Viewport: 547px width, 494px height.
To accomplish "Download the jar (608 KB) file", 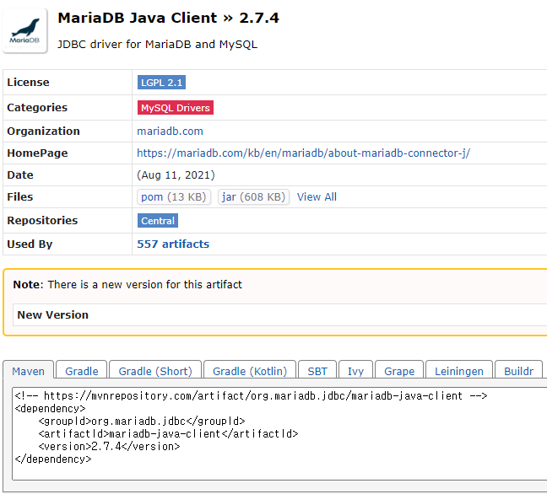I will [x=253, y=196].
